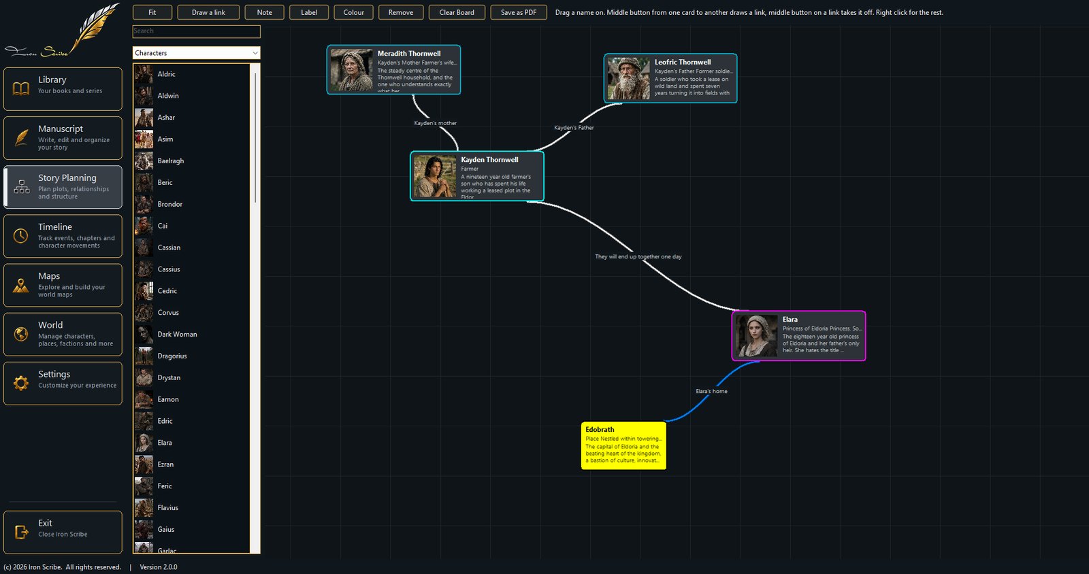Click the Exit door icon
The width and height of the screenshot is (1089, 574).
[x=21, y=532]
